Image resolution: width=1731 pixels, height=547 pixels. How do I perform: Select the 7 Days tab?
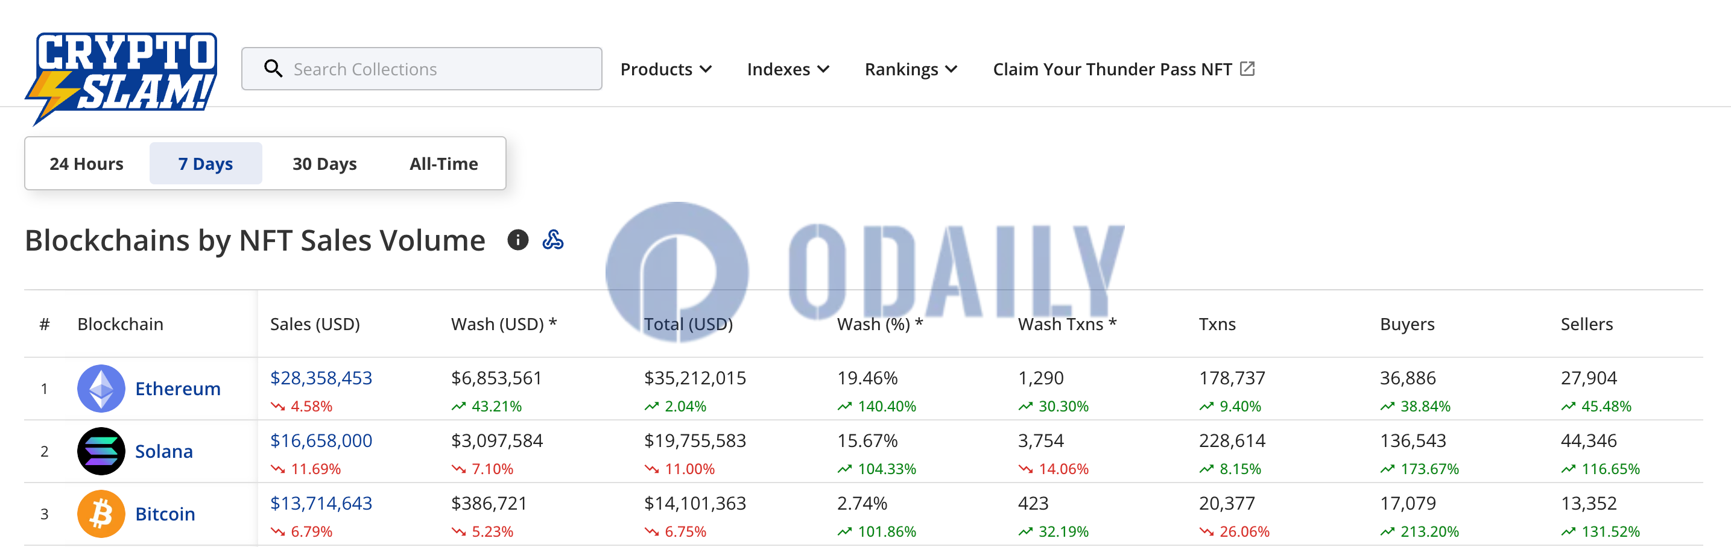tap(206, 164)
